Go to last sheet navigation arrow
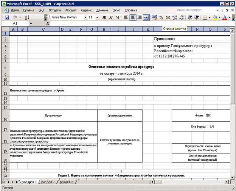Image resolution: width=236 pixels, height=191 pixels. pos(17,182)
